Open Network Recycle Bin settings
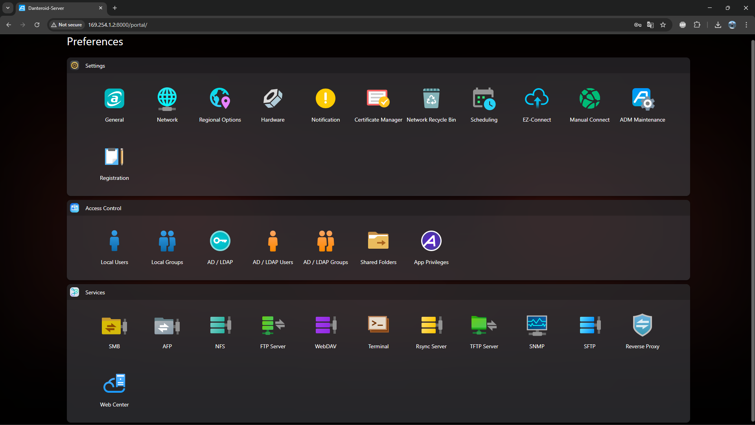This screenshot has height=425, width=755. click(431, 98)
